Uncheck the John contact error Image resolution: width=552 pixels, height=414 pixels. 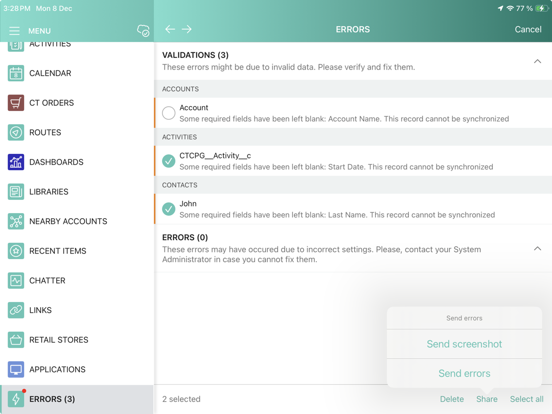[x=169, y=209]
